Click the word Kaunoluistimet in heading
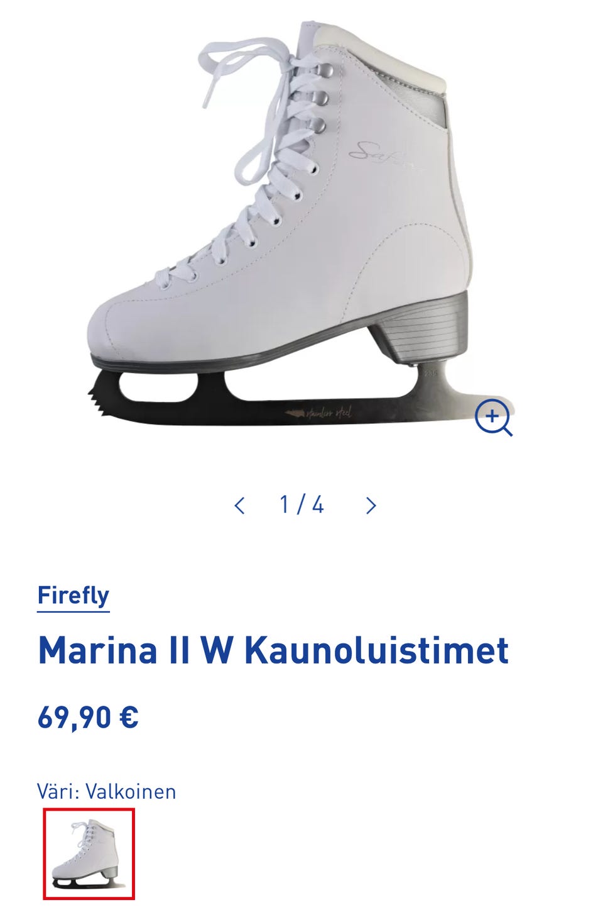 point(376,650)
